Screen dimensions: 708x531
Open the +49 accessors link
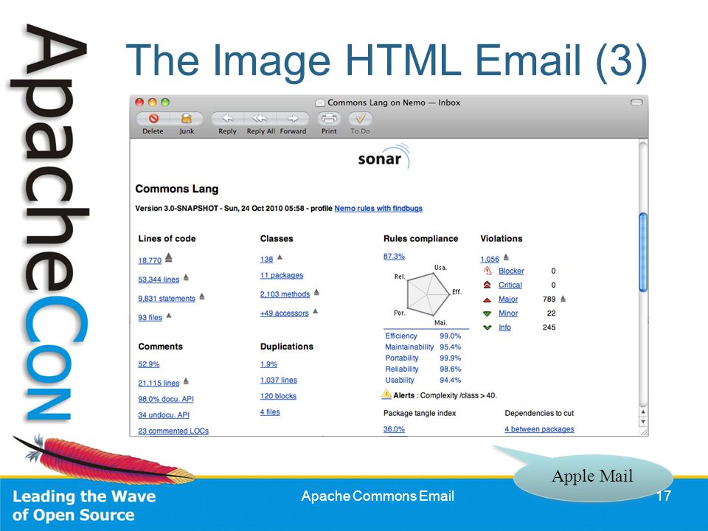[285, 313]
